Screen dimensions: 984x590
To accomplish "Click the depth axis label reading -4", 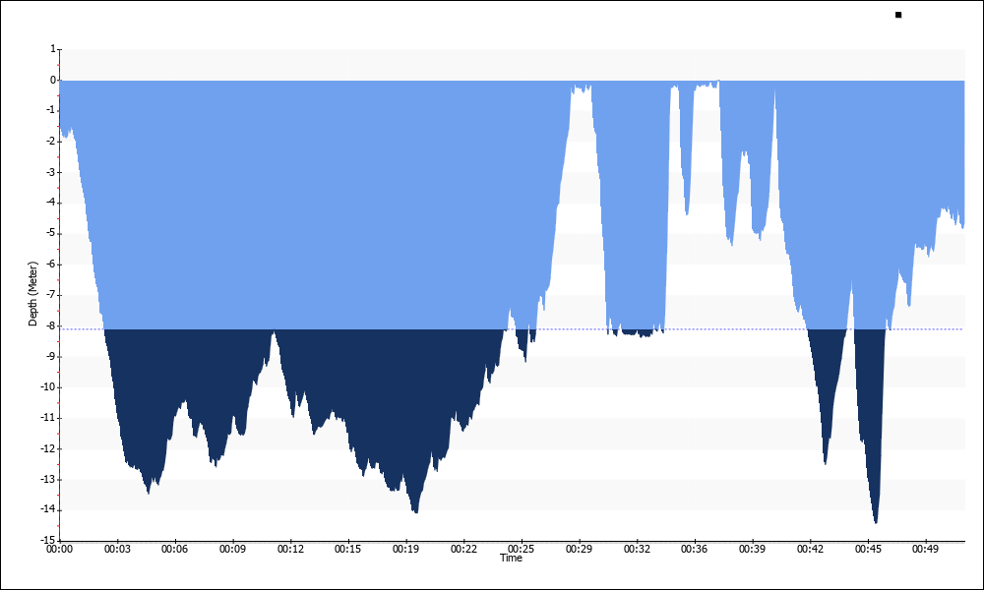I will tap(51, 203).
